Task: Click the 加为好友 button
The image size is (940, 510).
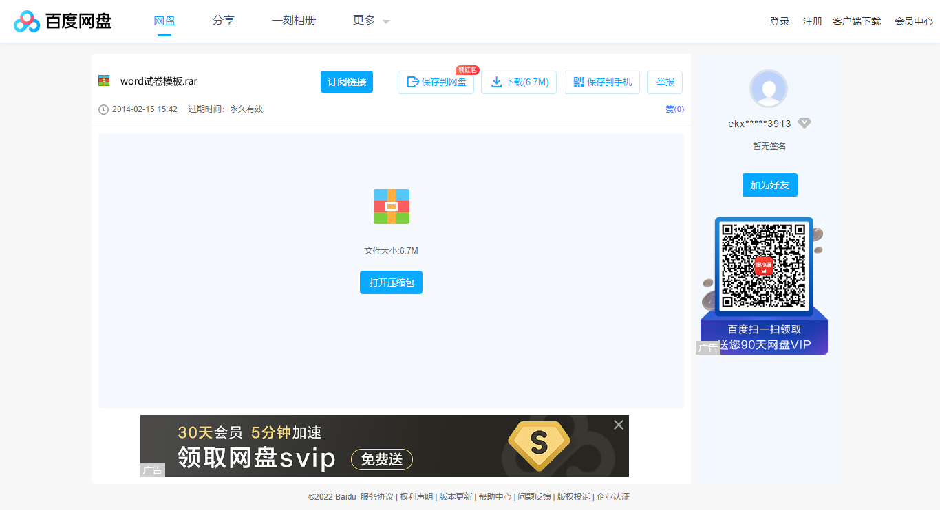Action: [769, 184]
